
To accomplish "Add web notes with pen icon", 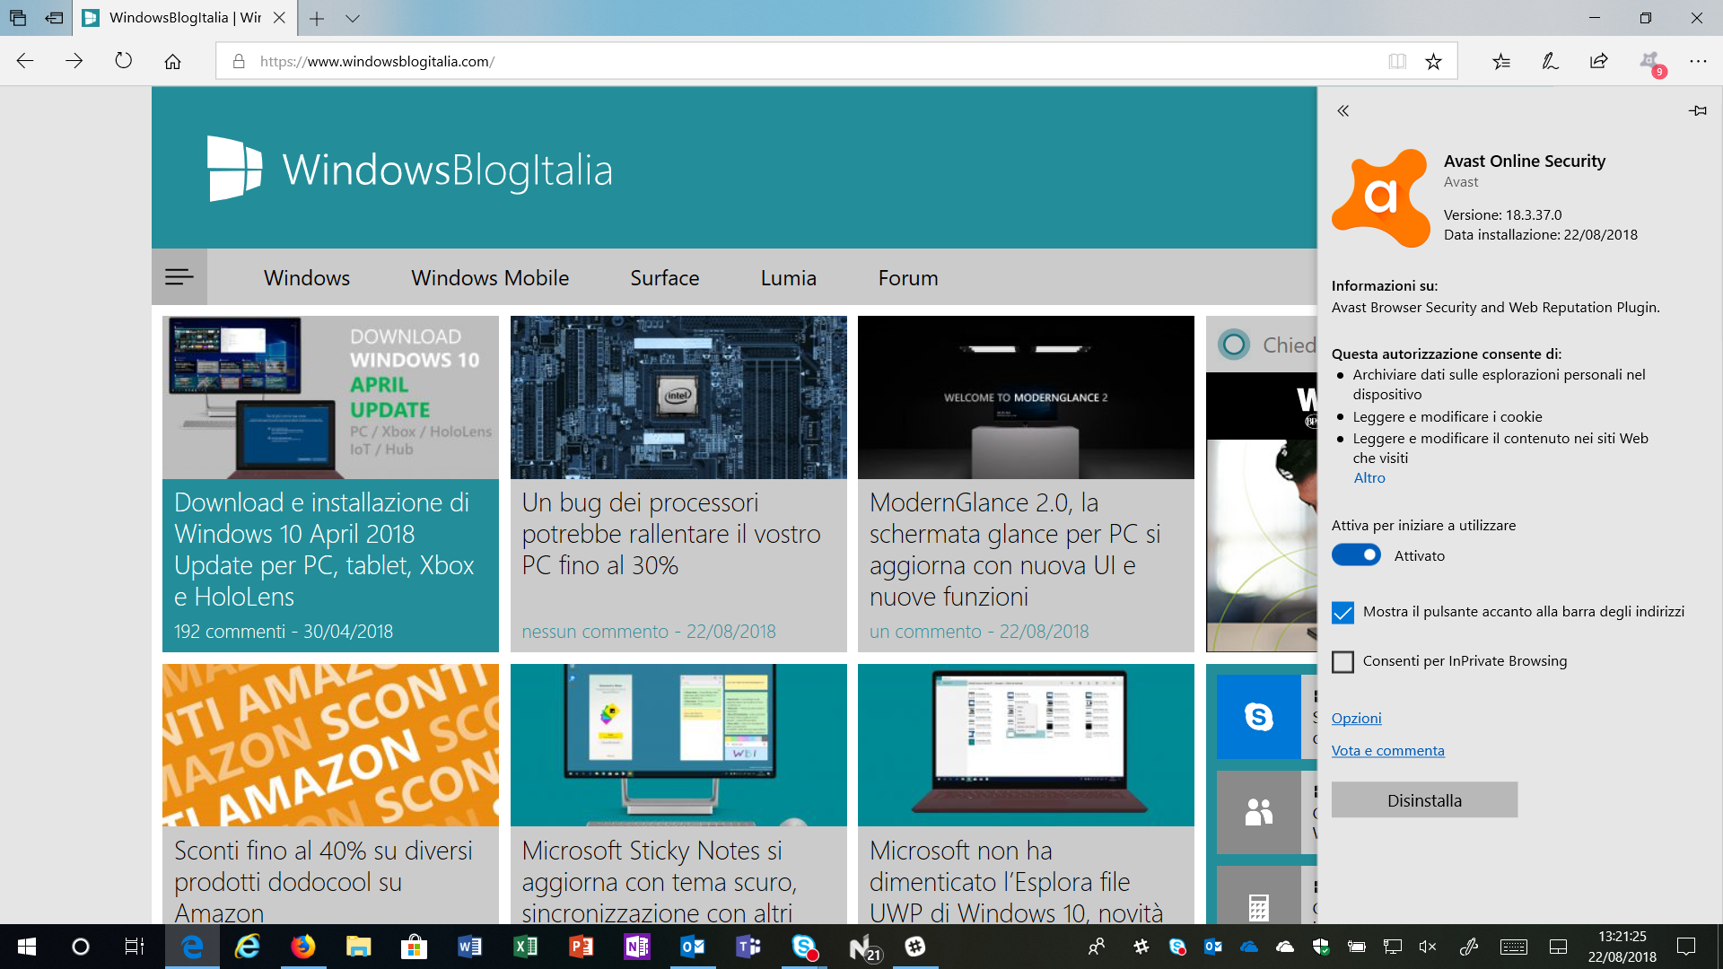I will 1550,61.
